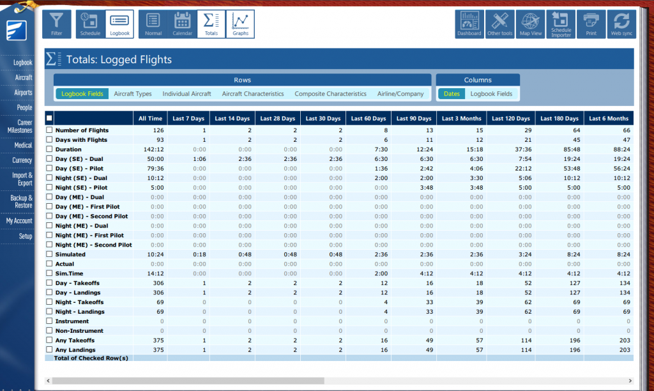Select the Calendar view icon
This screenshot has width=654, height=391.
(182, 24)
